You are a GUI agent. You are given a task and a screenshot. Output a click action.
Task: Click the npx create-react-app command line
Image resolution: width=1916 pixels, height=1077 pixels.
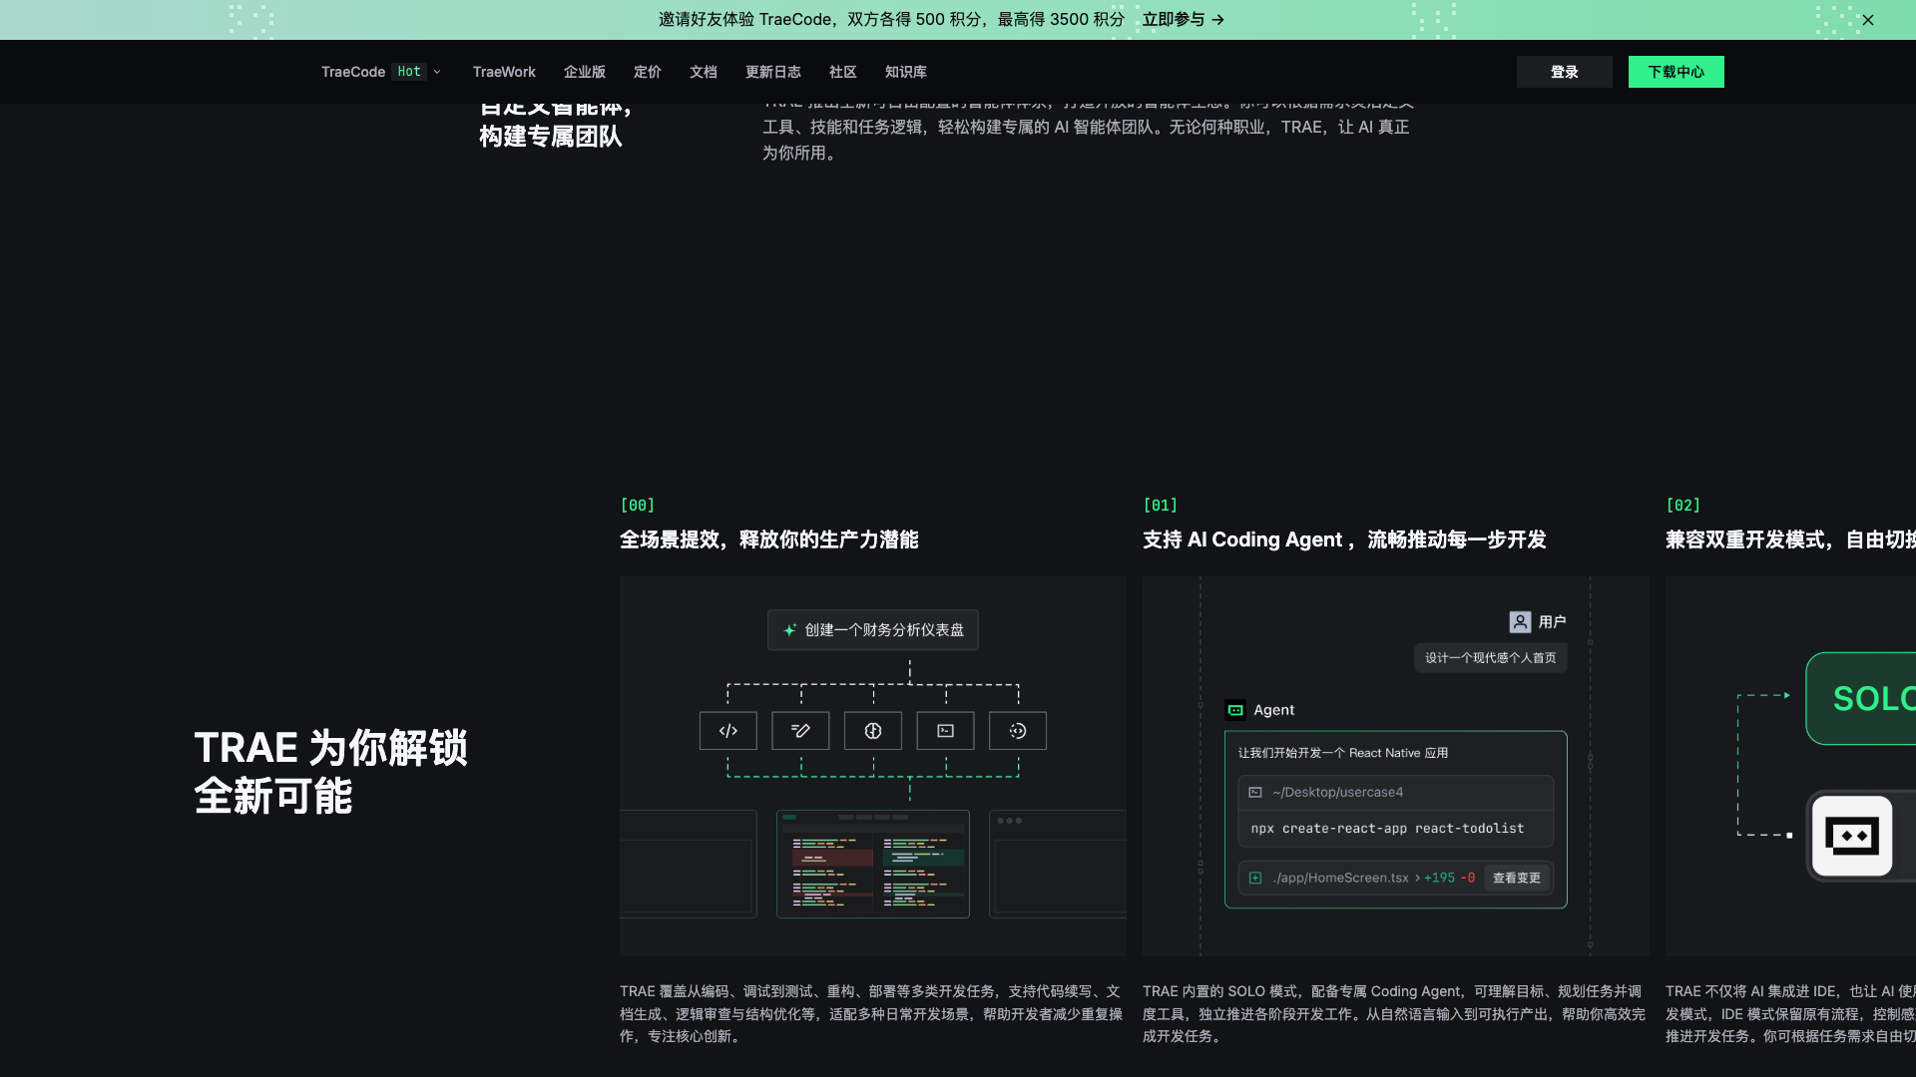[1387, 829]
